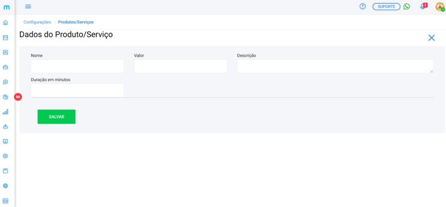Click the SUPORTE button
The width and height of the screenshot is (446, 207).
[386, 7]
